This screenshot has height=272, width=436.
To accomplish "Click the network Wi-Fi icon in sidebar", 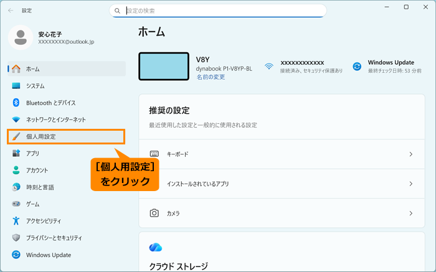I will point(16,120).
